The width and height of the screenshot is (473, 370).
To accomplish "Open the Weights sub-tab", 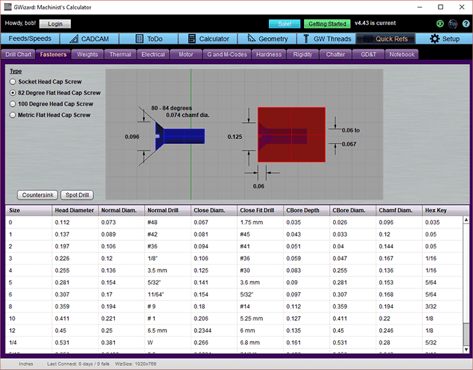I will 87,55.
